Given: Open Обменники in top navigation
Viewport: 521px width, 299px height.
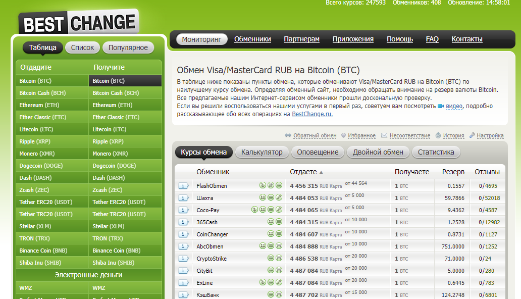Looking at the screenshot, I should coord(252,39).
